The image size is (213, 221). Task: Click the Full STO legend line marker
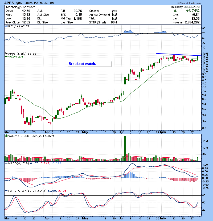point(6,191)
